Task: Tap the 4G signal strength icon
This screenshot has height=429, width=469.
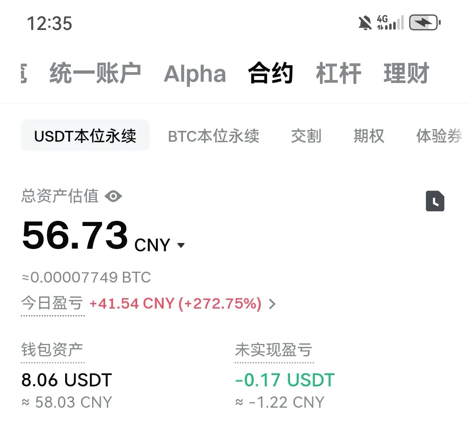Action: tap(390, 23)
